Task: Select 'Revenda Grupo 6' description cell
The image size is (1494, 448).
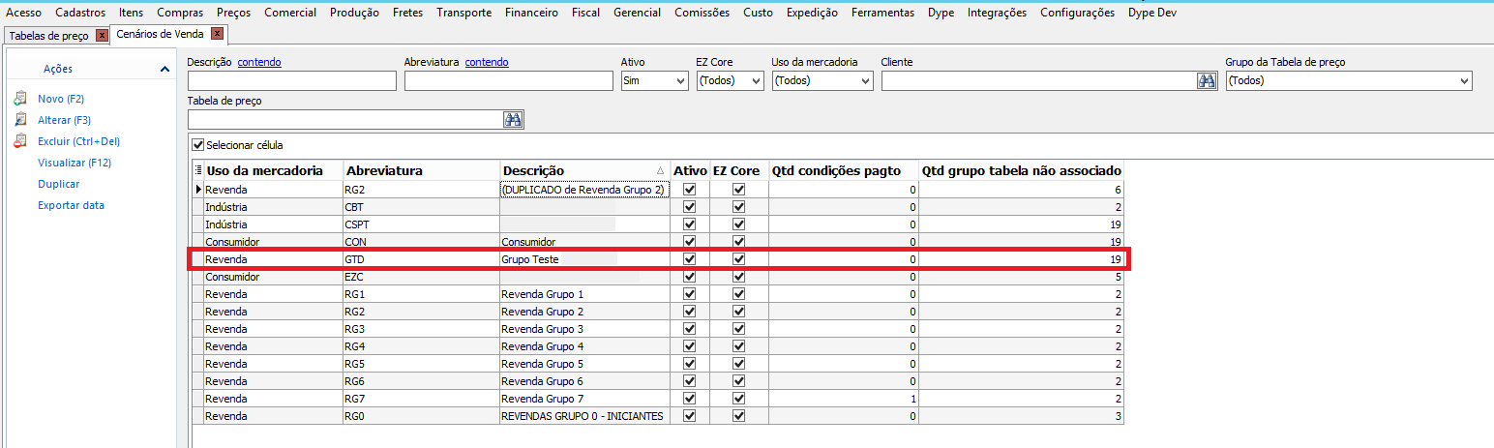Action: point(585,381)
